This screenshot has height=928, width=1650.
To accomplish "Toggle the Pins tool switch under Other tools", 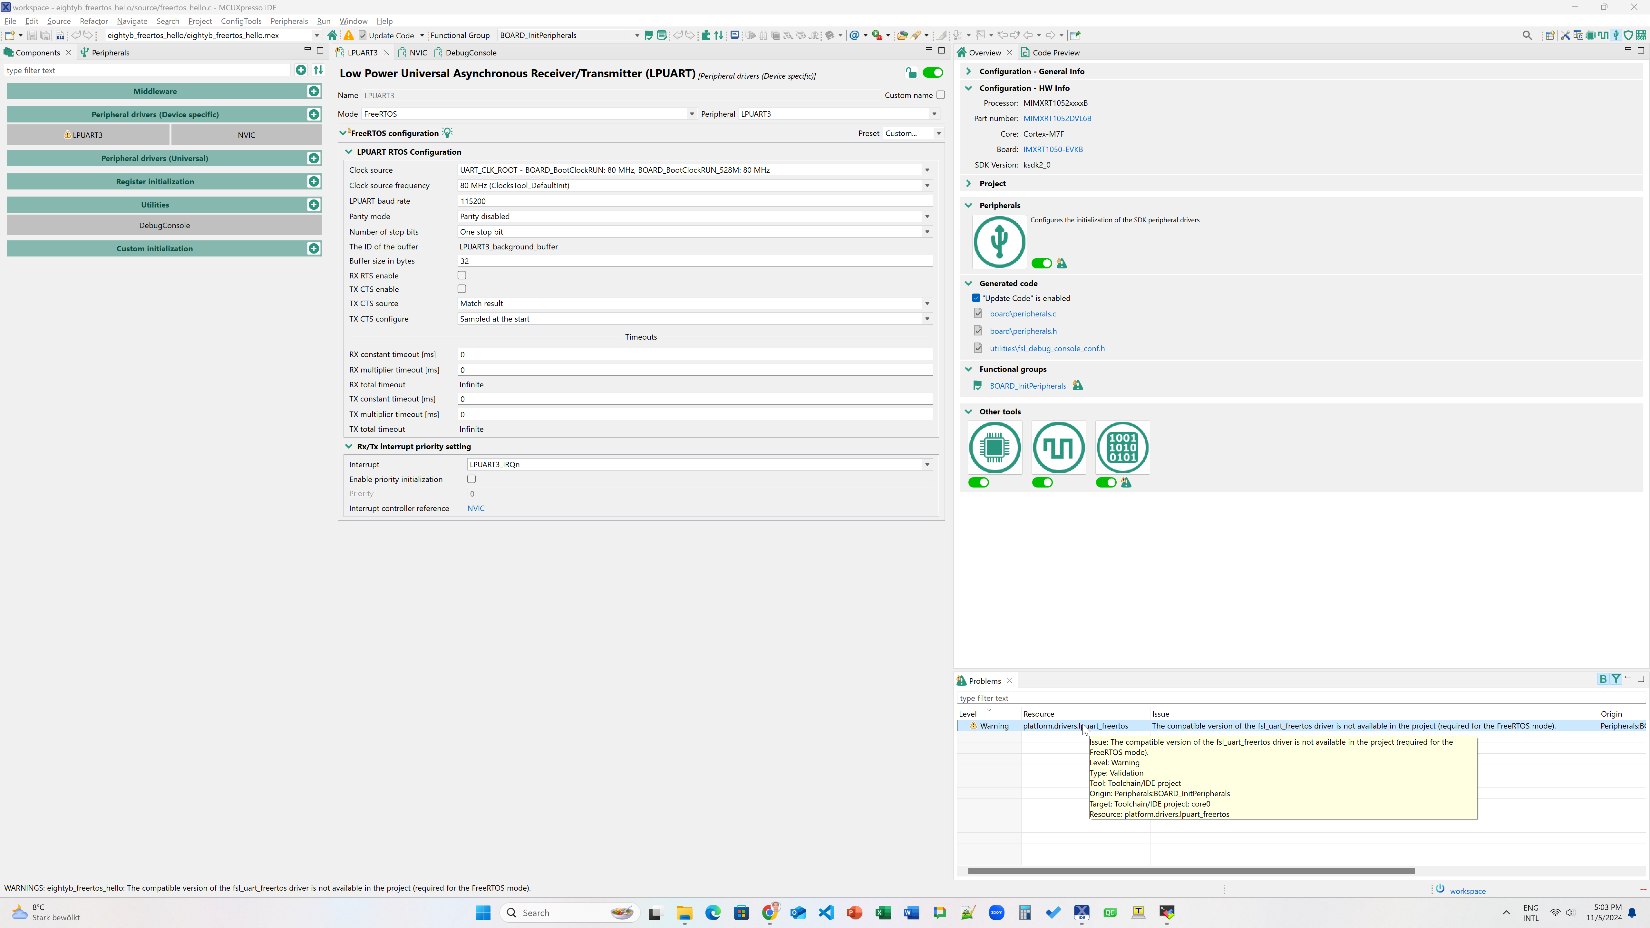I will coord(979,482).
